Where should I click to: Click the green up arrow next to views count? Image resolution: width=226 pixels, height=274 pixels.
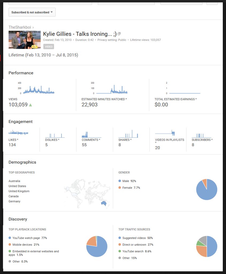pos(30,105)
